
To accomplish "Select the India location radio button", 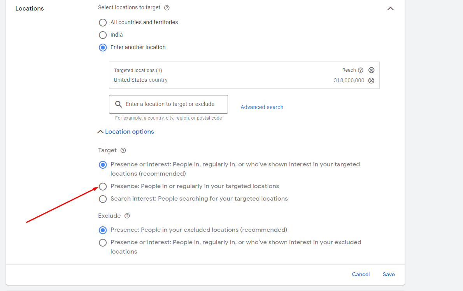I will [103, 35].
